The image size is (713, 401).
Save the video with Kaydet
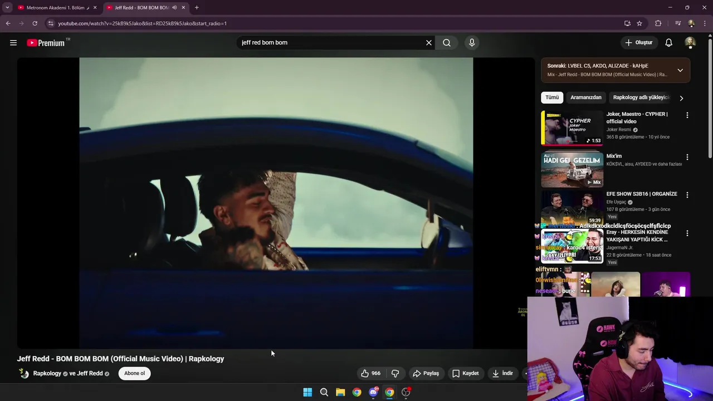pyautogui.click(x=466, y=373)
